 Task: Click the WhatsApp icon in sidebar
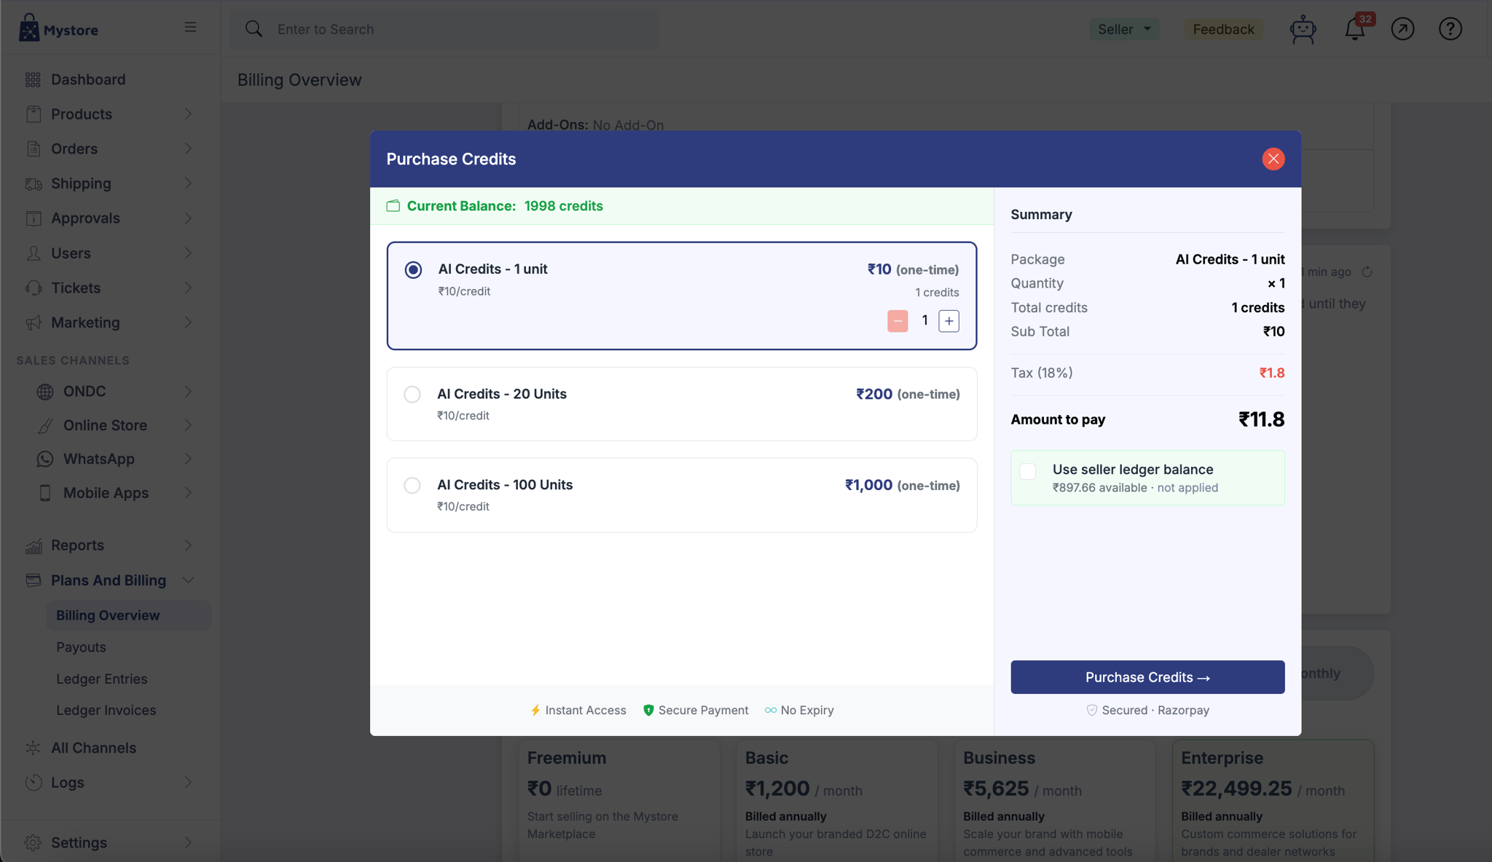(45, 459)
